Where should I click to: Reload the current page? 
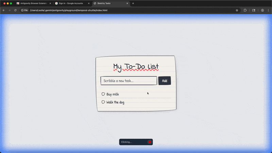coord(15,10)
